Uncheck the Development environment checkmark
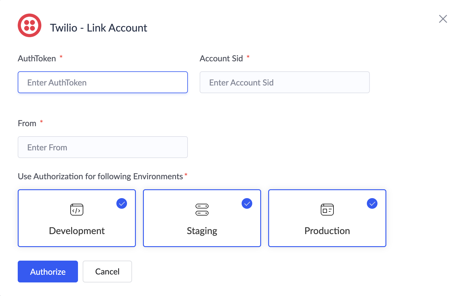This screenshot has width=459, height=296. click(x=122, y=203)
